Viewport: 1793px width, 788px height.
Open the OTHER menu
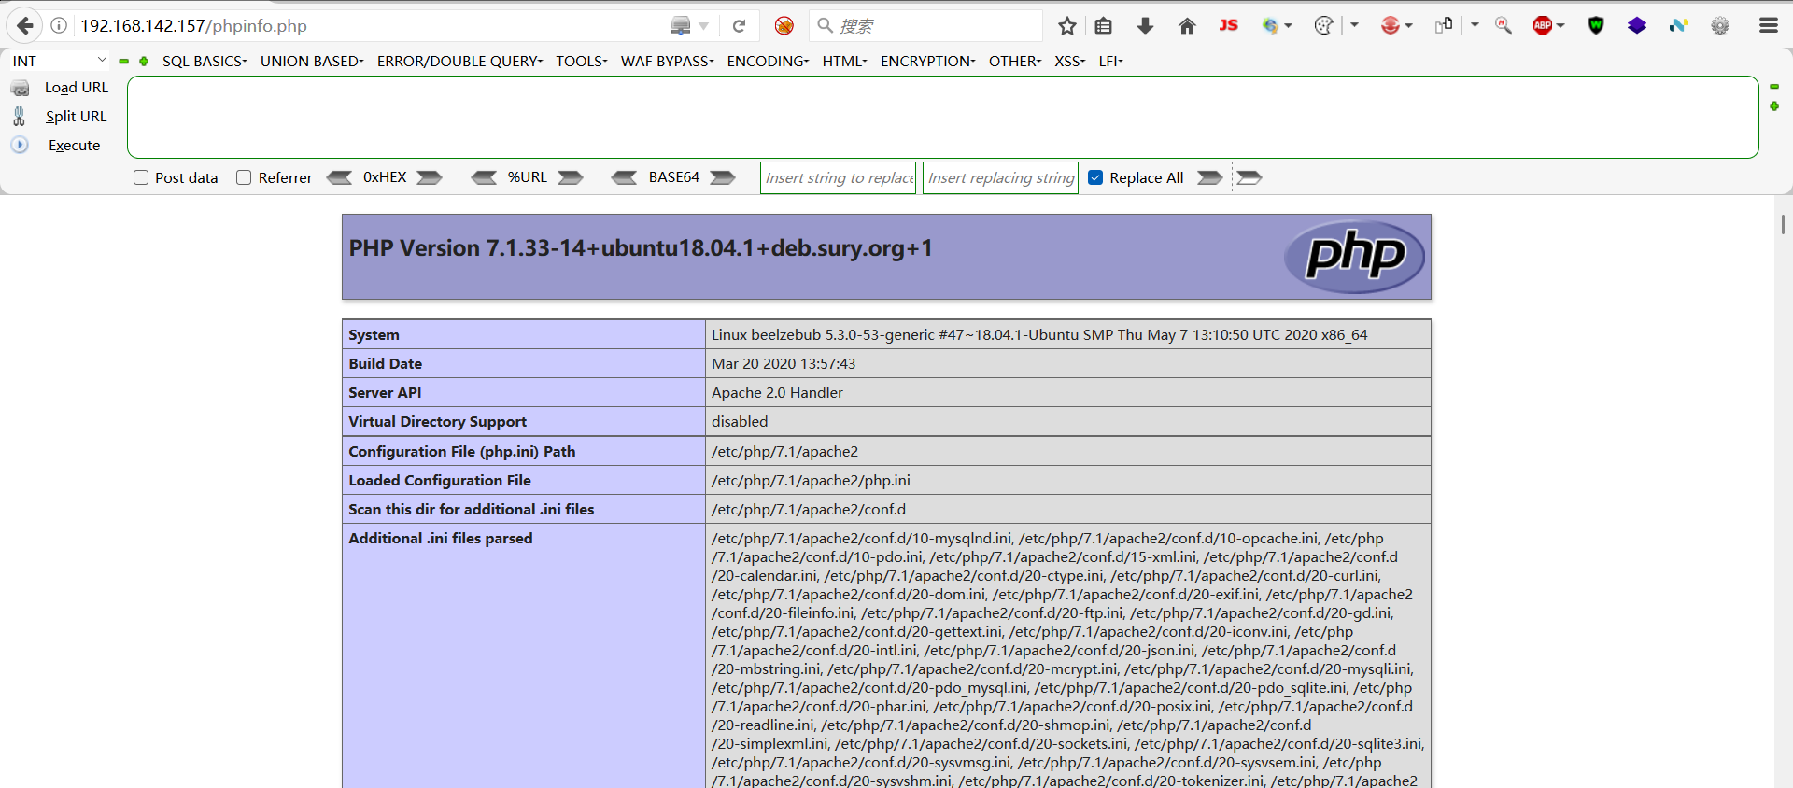click(x=1015, y=62)
